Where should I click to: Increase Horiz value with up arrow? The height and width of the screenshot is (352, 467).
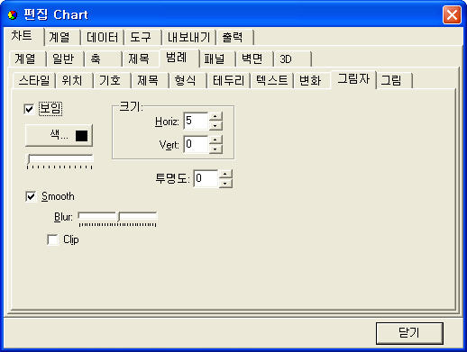coord(215,117)
